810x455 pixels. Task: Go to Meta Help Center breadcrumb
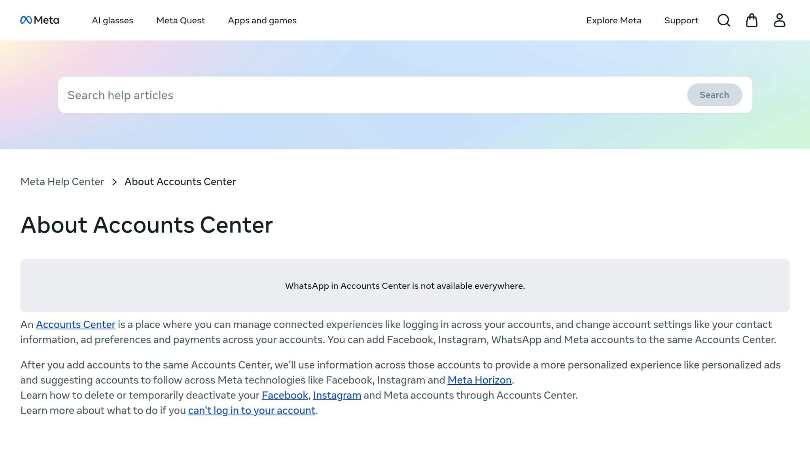[62, 182]
